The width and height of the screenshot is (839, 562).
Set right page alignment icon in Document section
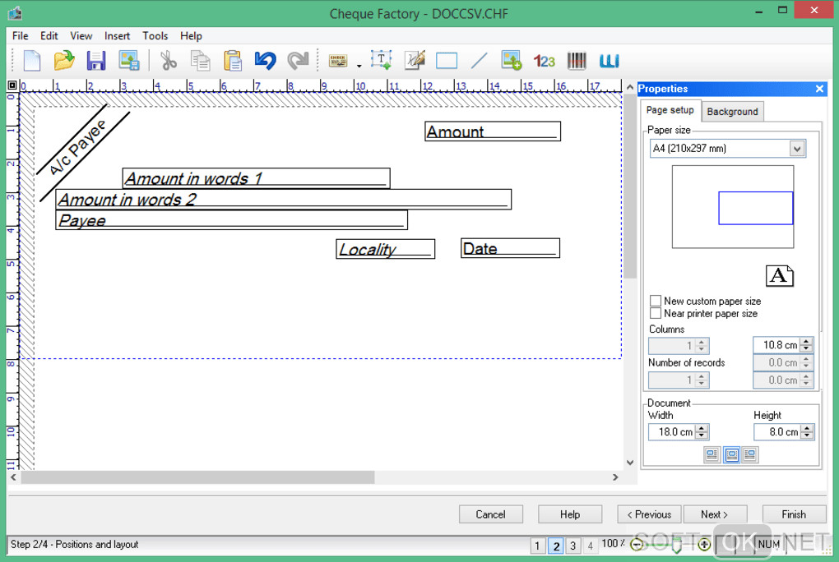point(749,454)
